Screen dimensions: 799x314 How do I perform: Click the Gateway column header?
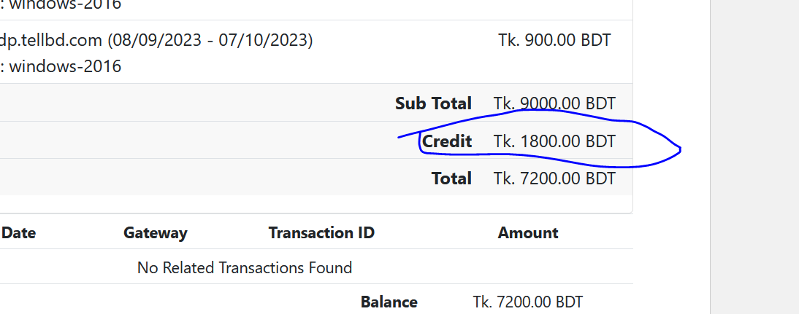pos(156,233)
